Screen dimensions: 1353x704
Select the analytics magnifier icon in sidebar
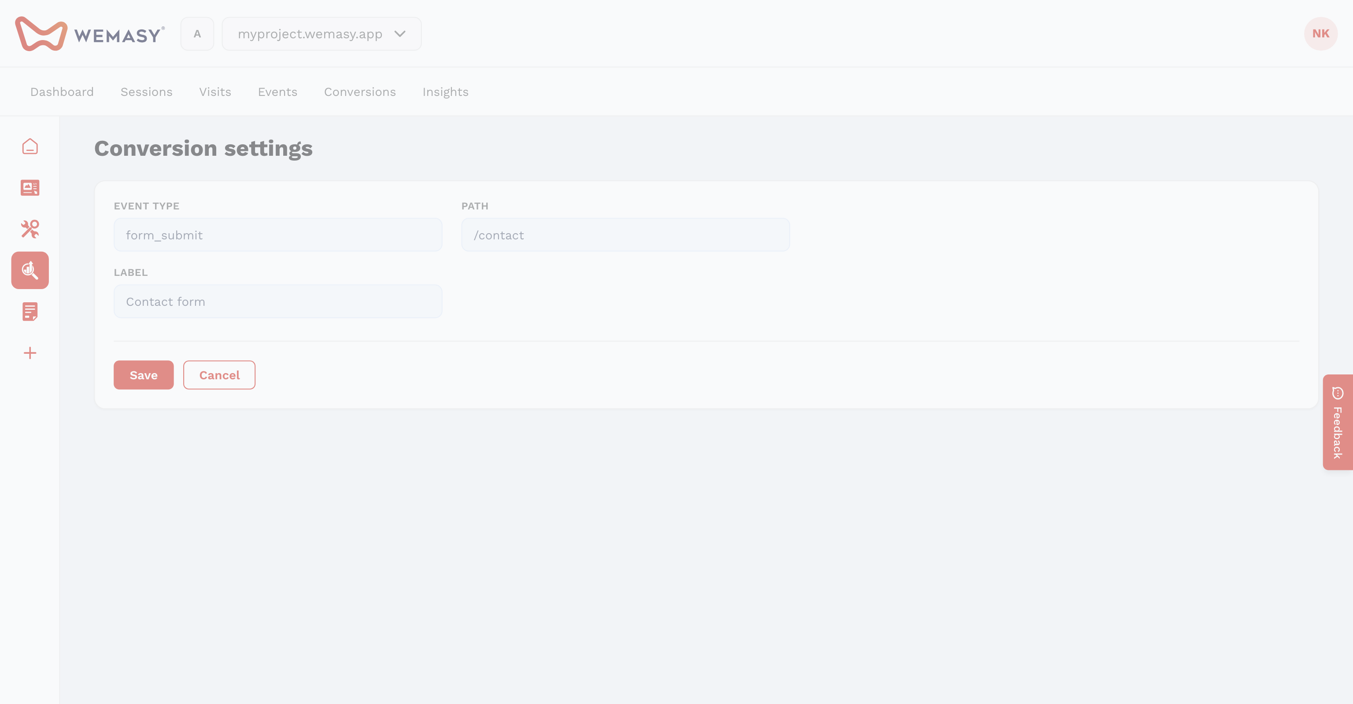pos(30,270)
